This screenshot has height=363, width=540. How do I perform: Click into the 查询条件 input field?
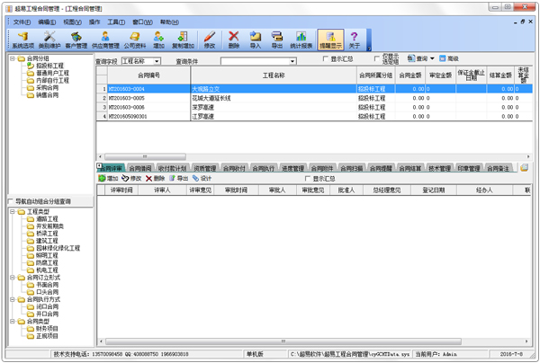256,61
